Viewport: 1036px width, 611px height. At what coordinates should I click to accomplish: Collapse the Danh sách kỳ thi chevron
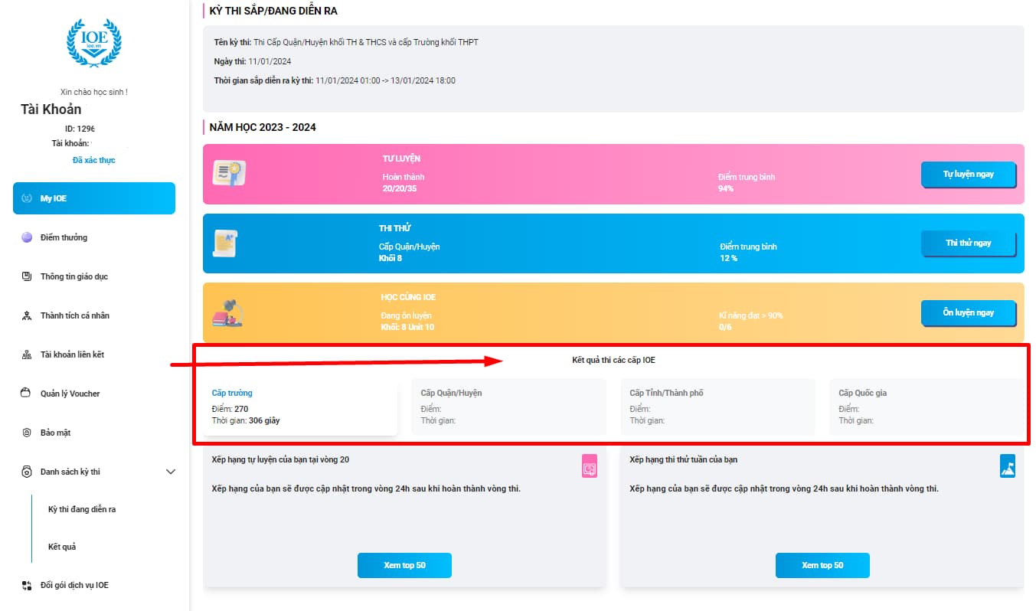tap(171, 472)
